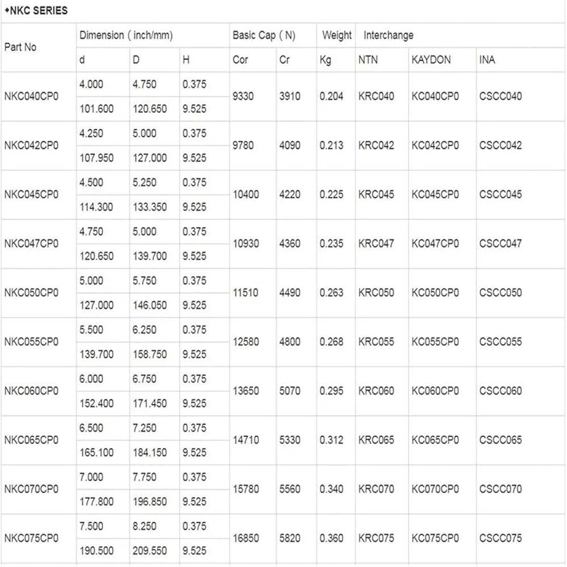The width and height of the screenshot is (567, 567).
Task: Click the Basic Cap (N) header
Action: pos(264,35)
